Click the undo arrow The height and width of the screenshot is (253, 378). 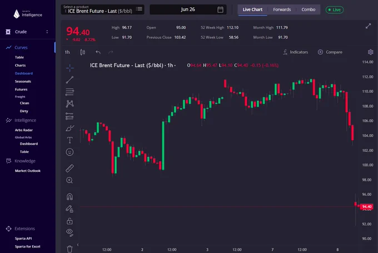coord(98,52)
